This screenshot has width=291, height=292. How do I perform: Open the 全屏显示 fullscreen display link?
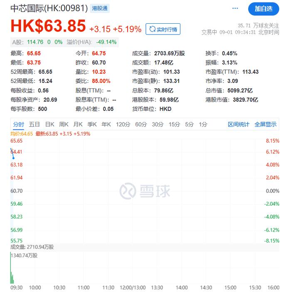pos(265,124)
